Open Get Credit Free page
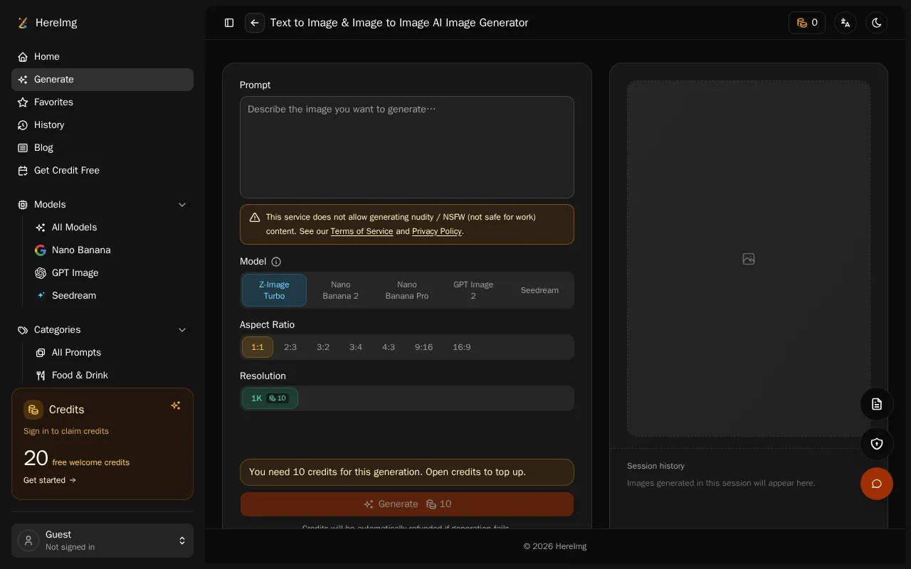Screen dimensions: 911x569 click(102, 171)
